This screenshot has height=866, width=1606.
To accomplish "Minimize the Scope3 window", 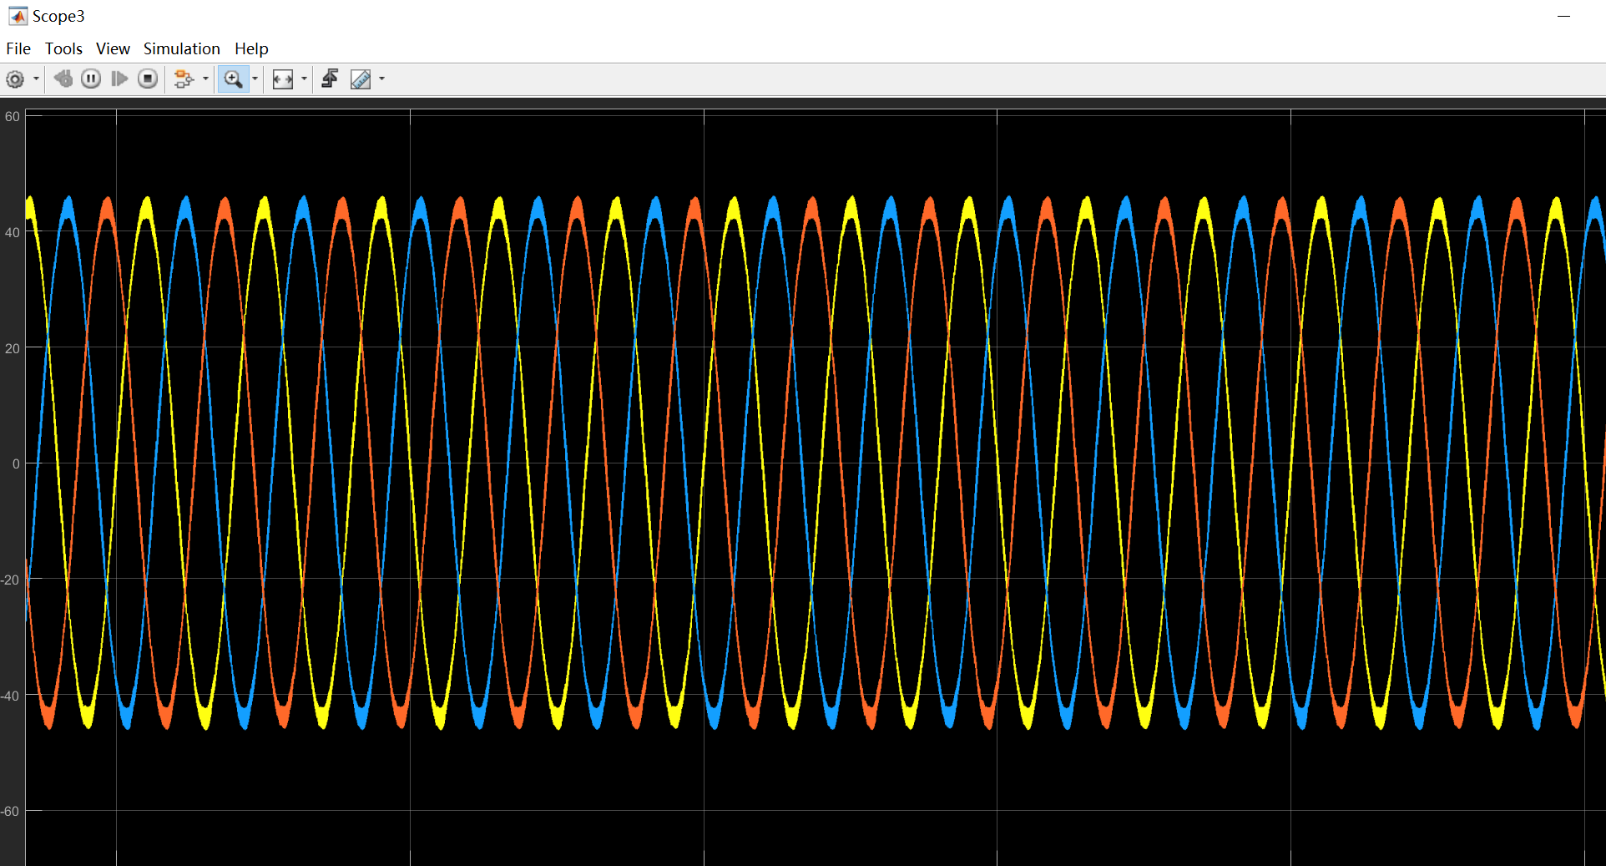I will 1564,16.
